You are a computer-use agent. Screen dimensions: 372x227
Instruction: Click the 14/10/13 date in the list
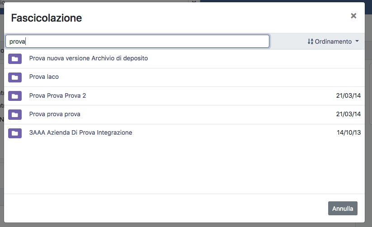pyautogui.click(x=349, y=133)
